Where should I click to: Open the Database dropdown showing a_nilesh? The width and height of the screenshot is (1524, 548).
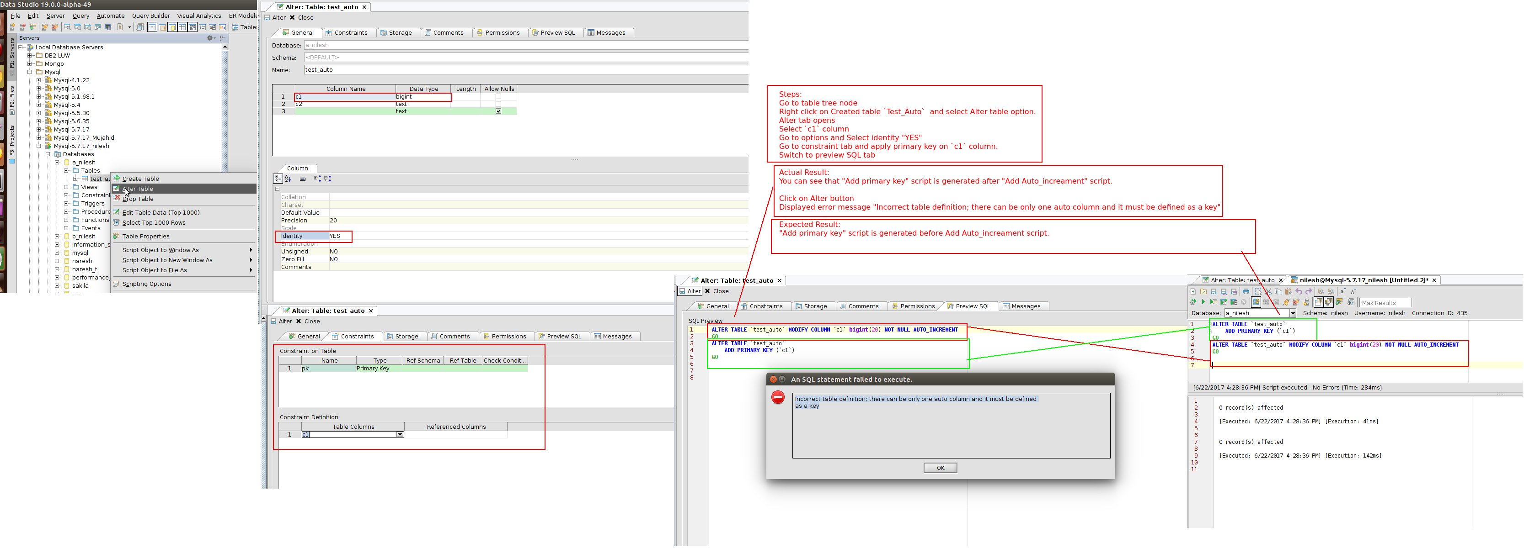coord(1293,313)
